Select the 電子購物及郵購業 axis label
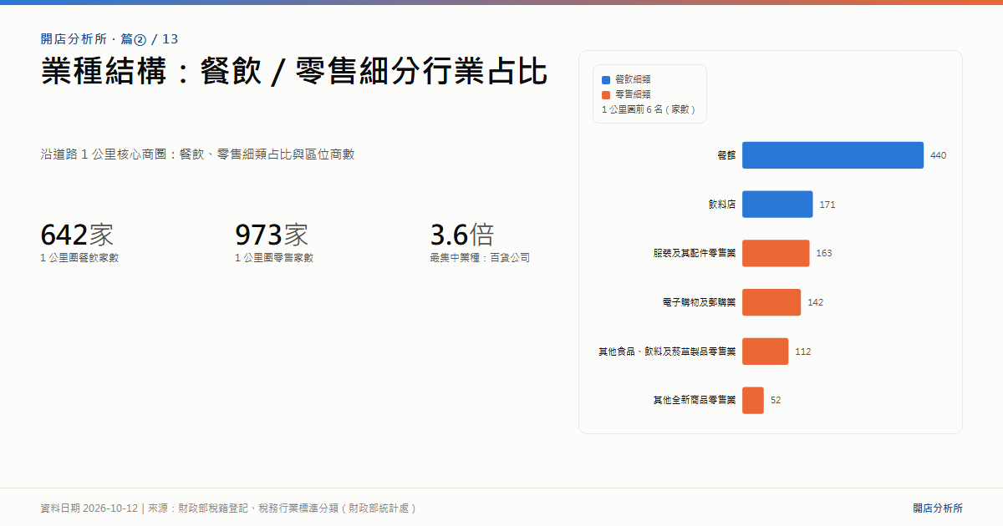 click(x=700, y=302)
